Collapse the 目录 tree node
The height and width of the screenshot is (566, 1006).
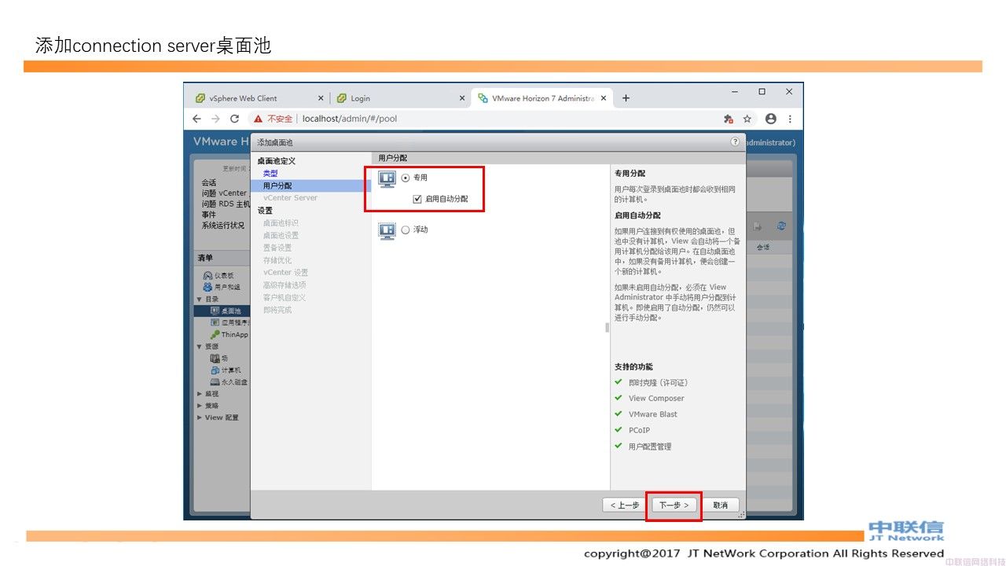point(200,300)
